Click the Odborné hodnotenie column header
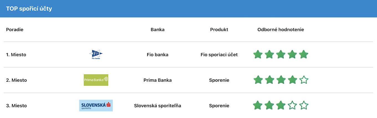Viewport: 377px width, 118px height. tap(281, 30)
